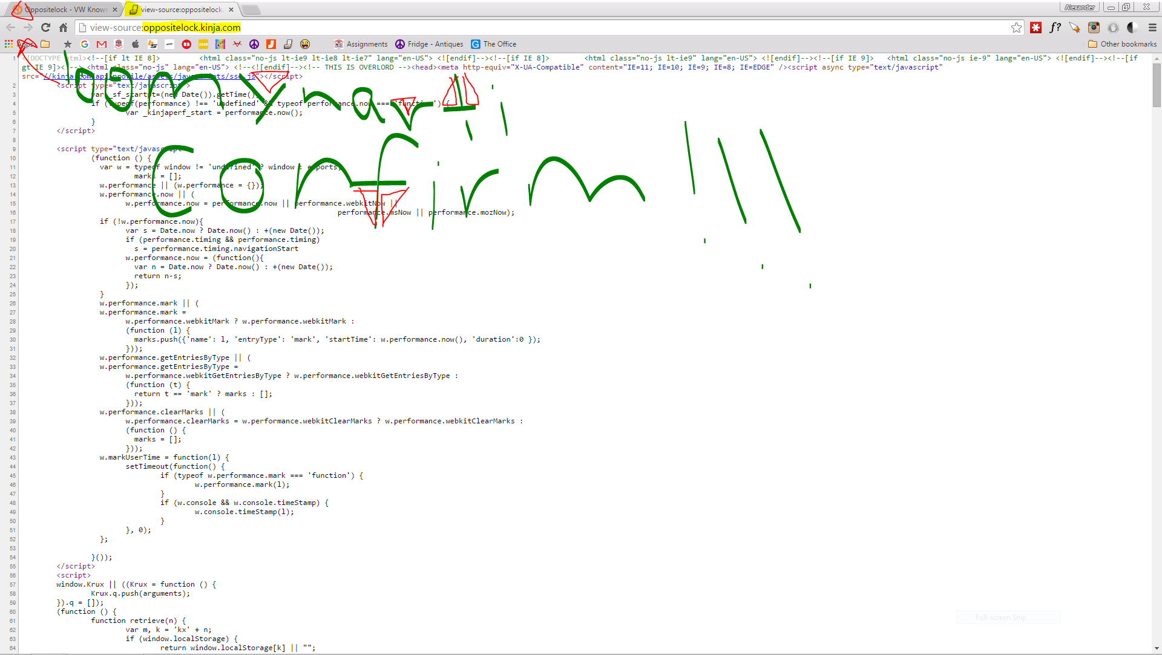Open the Alexander profile switcher

coord(1080,7)
